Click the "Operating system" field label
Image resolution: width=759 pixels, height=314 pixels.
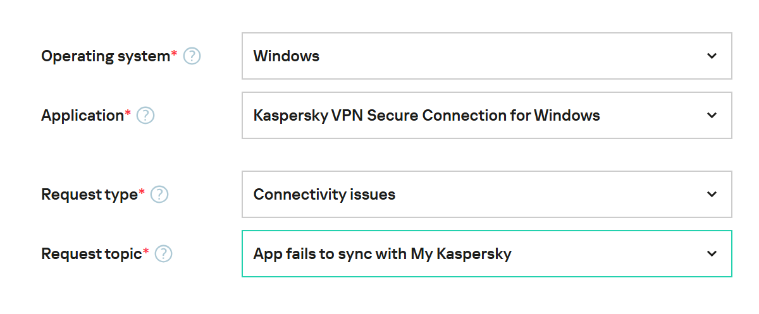point(106,56)
